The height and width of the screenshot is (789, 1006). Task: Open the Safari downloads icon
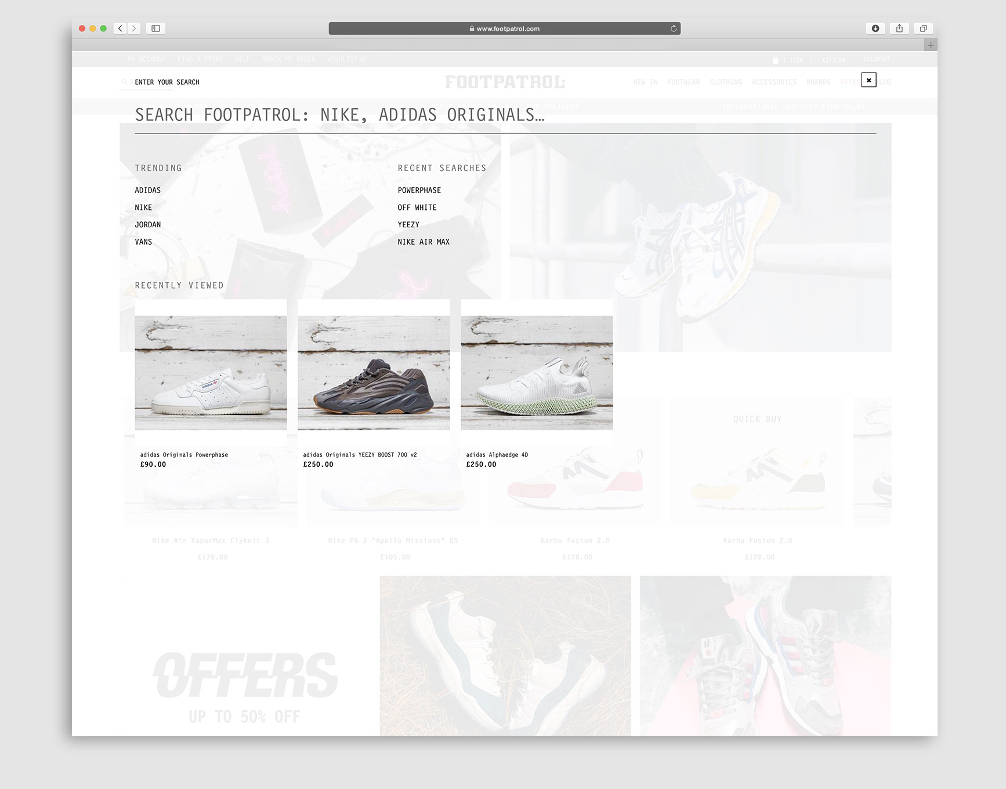tap(875, 28)
